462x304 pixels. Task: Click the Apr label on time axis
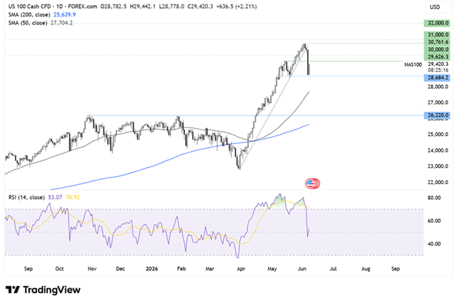click(241, 268)
